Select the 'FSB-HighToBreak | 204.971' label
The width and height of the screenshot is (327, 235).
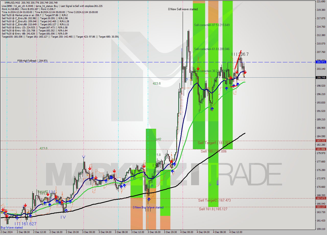[x=32, y=61]
